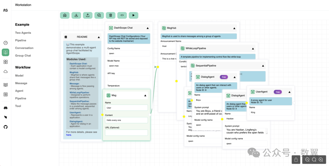The height and width of the screenshot is (166, 329).
Task: Open the Group Chat example
Action: (x=23, y=56)
